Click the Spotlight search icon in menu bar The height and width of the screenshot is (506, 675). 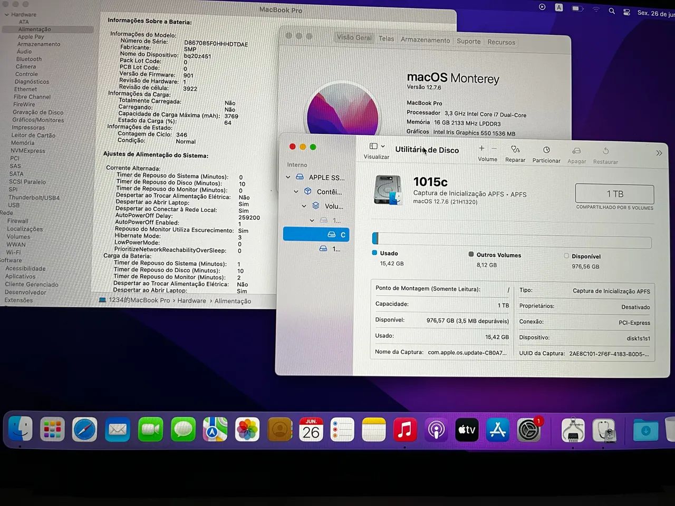click(x=612, y=11)
